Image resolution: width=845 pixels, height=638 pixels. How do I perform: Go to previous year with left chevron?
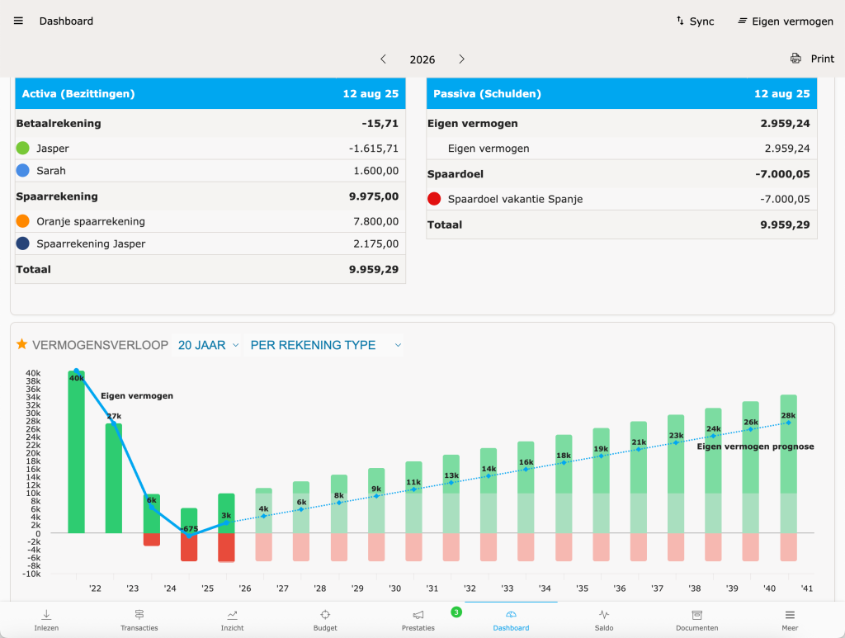tap(383, 59)
